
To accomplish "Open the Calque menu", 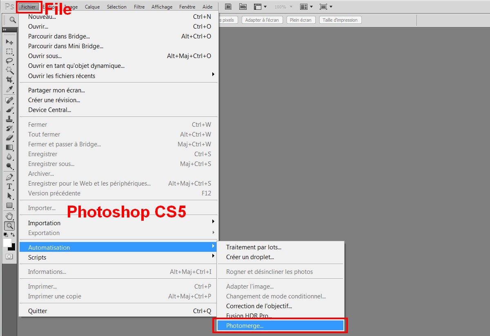I will click(92, 7).
